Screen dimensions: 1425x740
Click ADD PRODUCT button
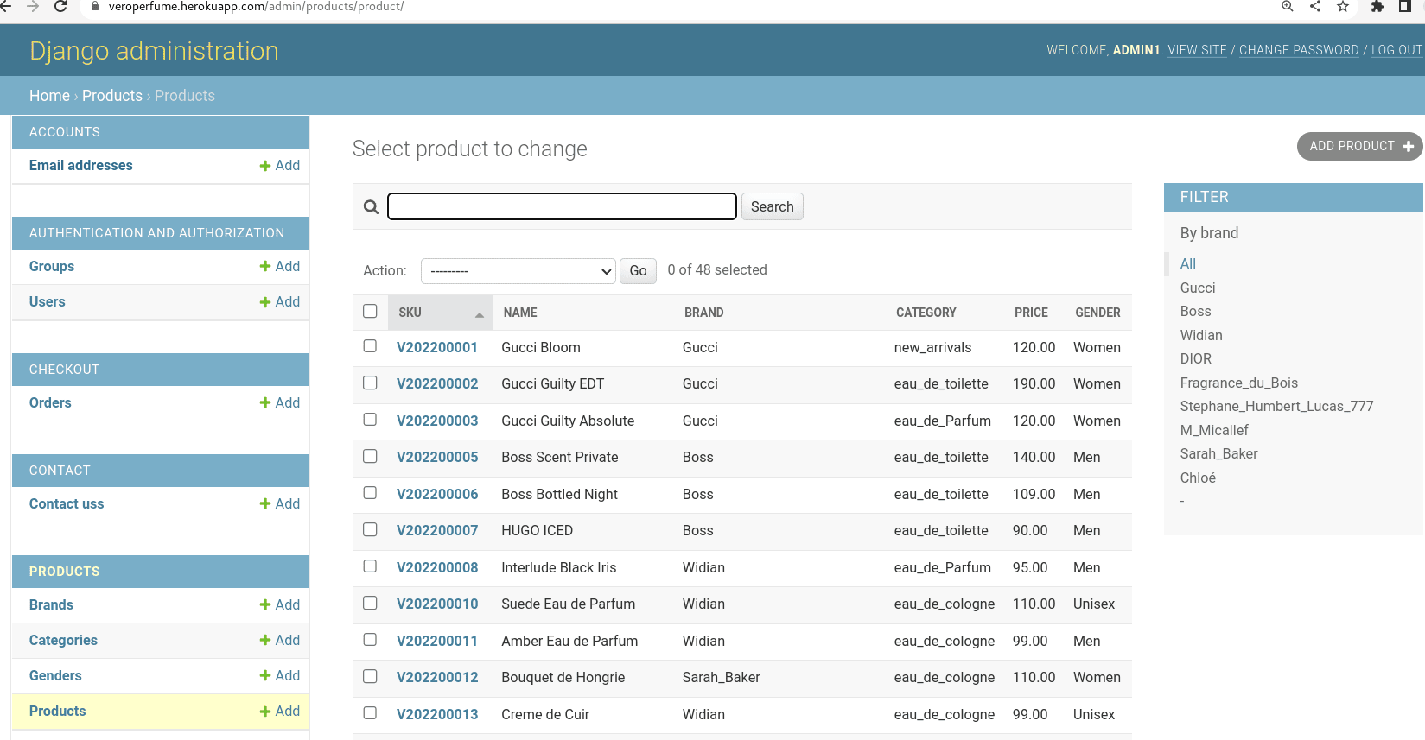pyautogui.click(x=1359, y=147)
